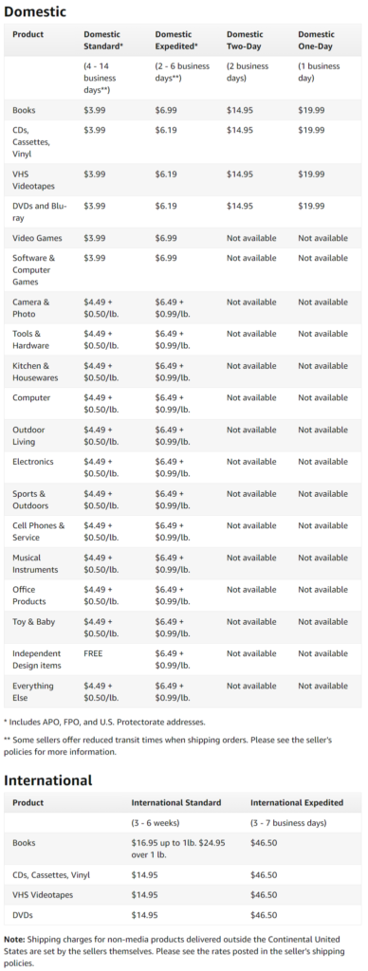Screen dimensions: 368x971
Task: Click FREE rate for Independent Design items
Action: 94,653
